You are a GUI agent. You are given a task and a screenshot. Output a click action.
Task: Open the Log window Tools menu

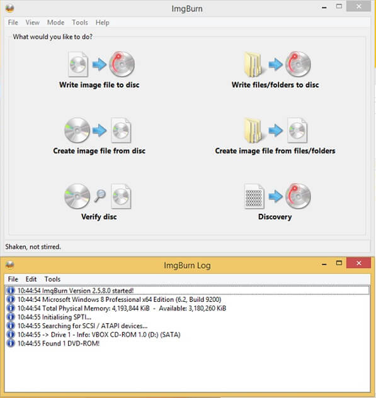(x=52, y=279)
